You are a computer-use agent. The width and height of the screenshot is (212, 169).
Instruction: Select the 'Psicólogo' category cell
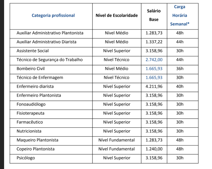26,158
